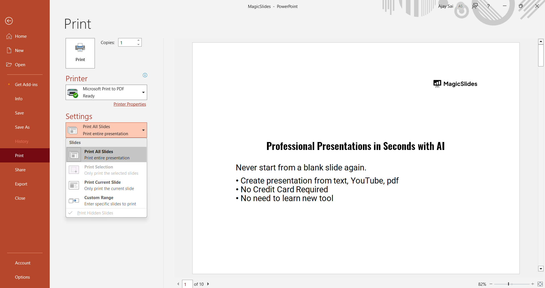The image size is (545, 288).
Task: Toggle Print Hidden Slides option
Action: point(95,213)
